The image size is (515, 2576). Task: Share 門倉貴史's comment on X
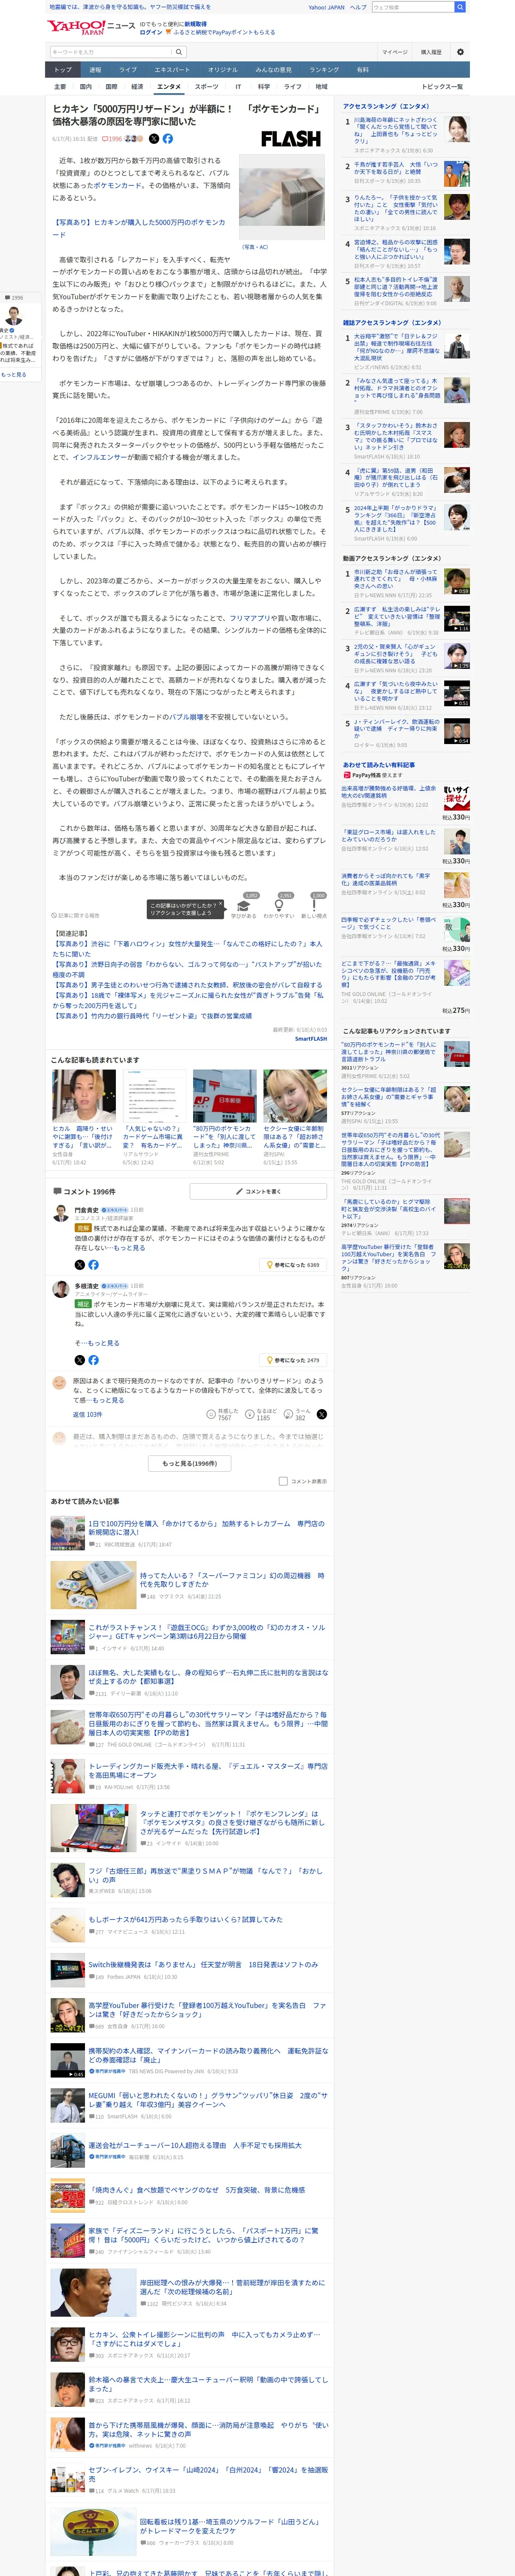click(80, 1265)
